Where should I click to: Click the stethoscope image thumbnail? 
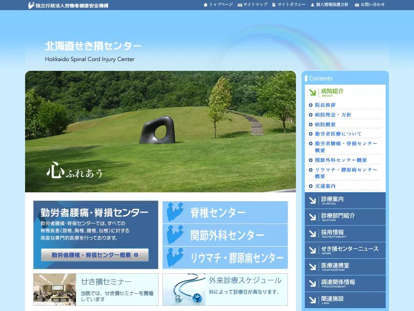click(184, 290)
